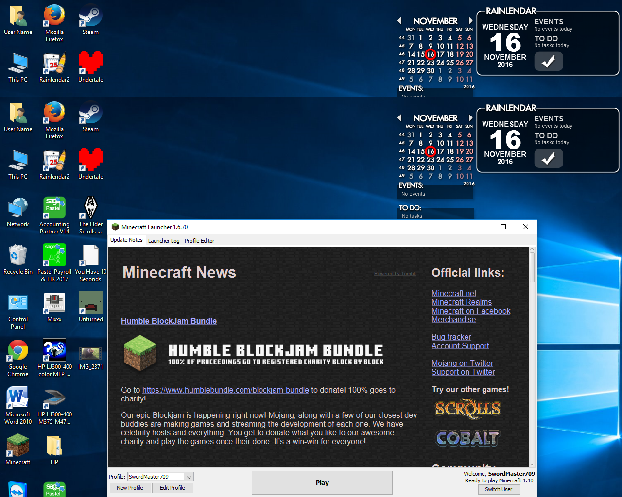Launch Google Chrome from the desktop

(x=18, y=351)
